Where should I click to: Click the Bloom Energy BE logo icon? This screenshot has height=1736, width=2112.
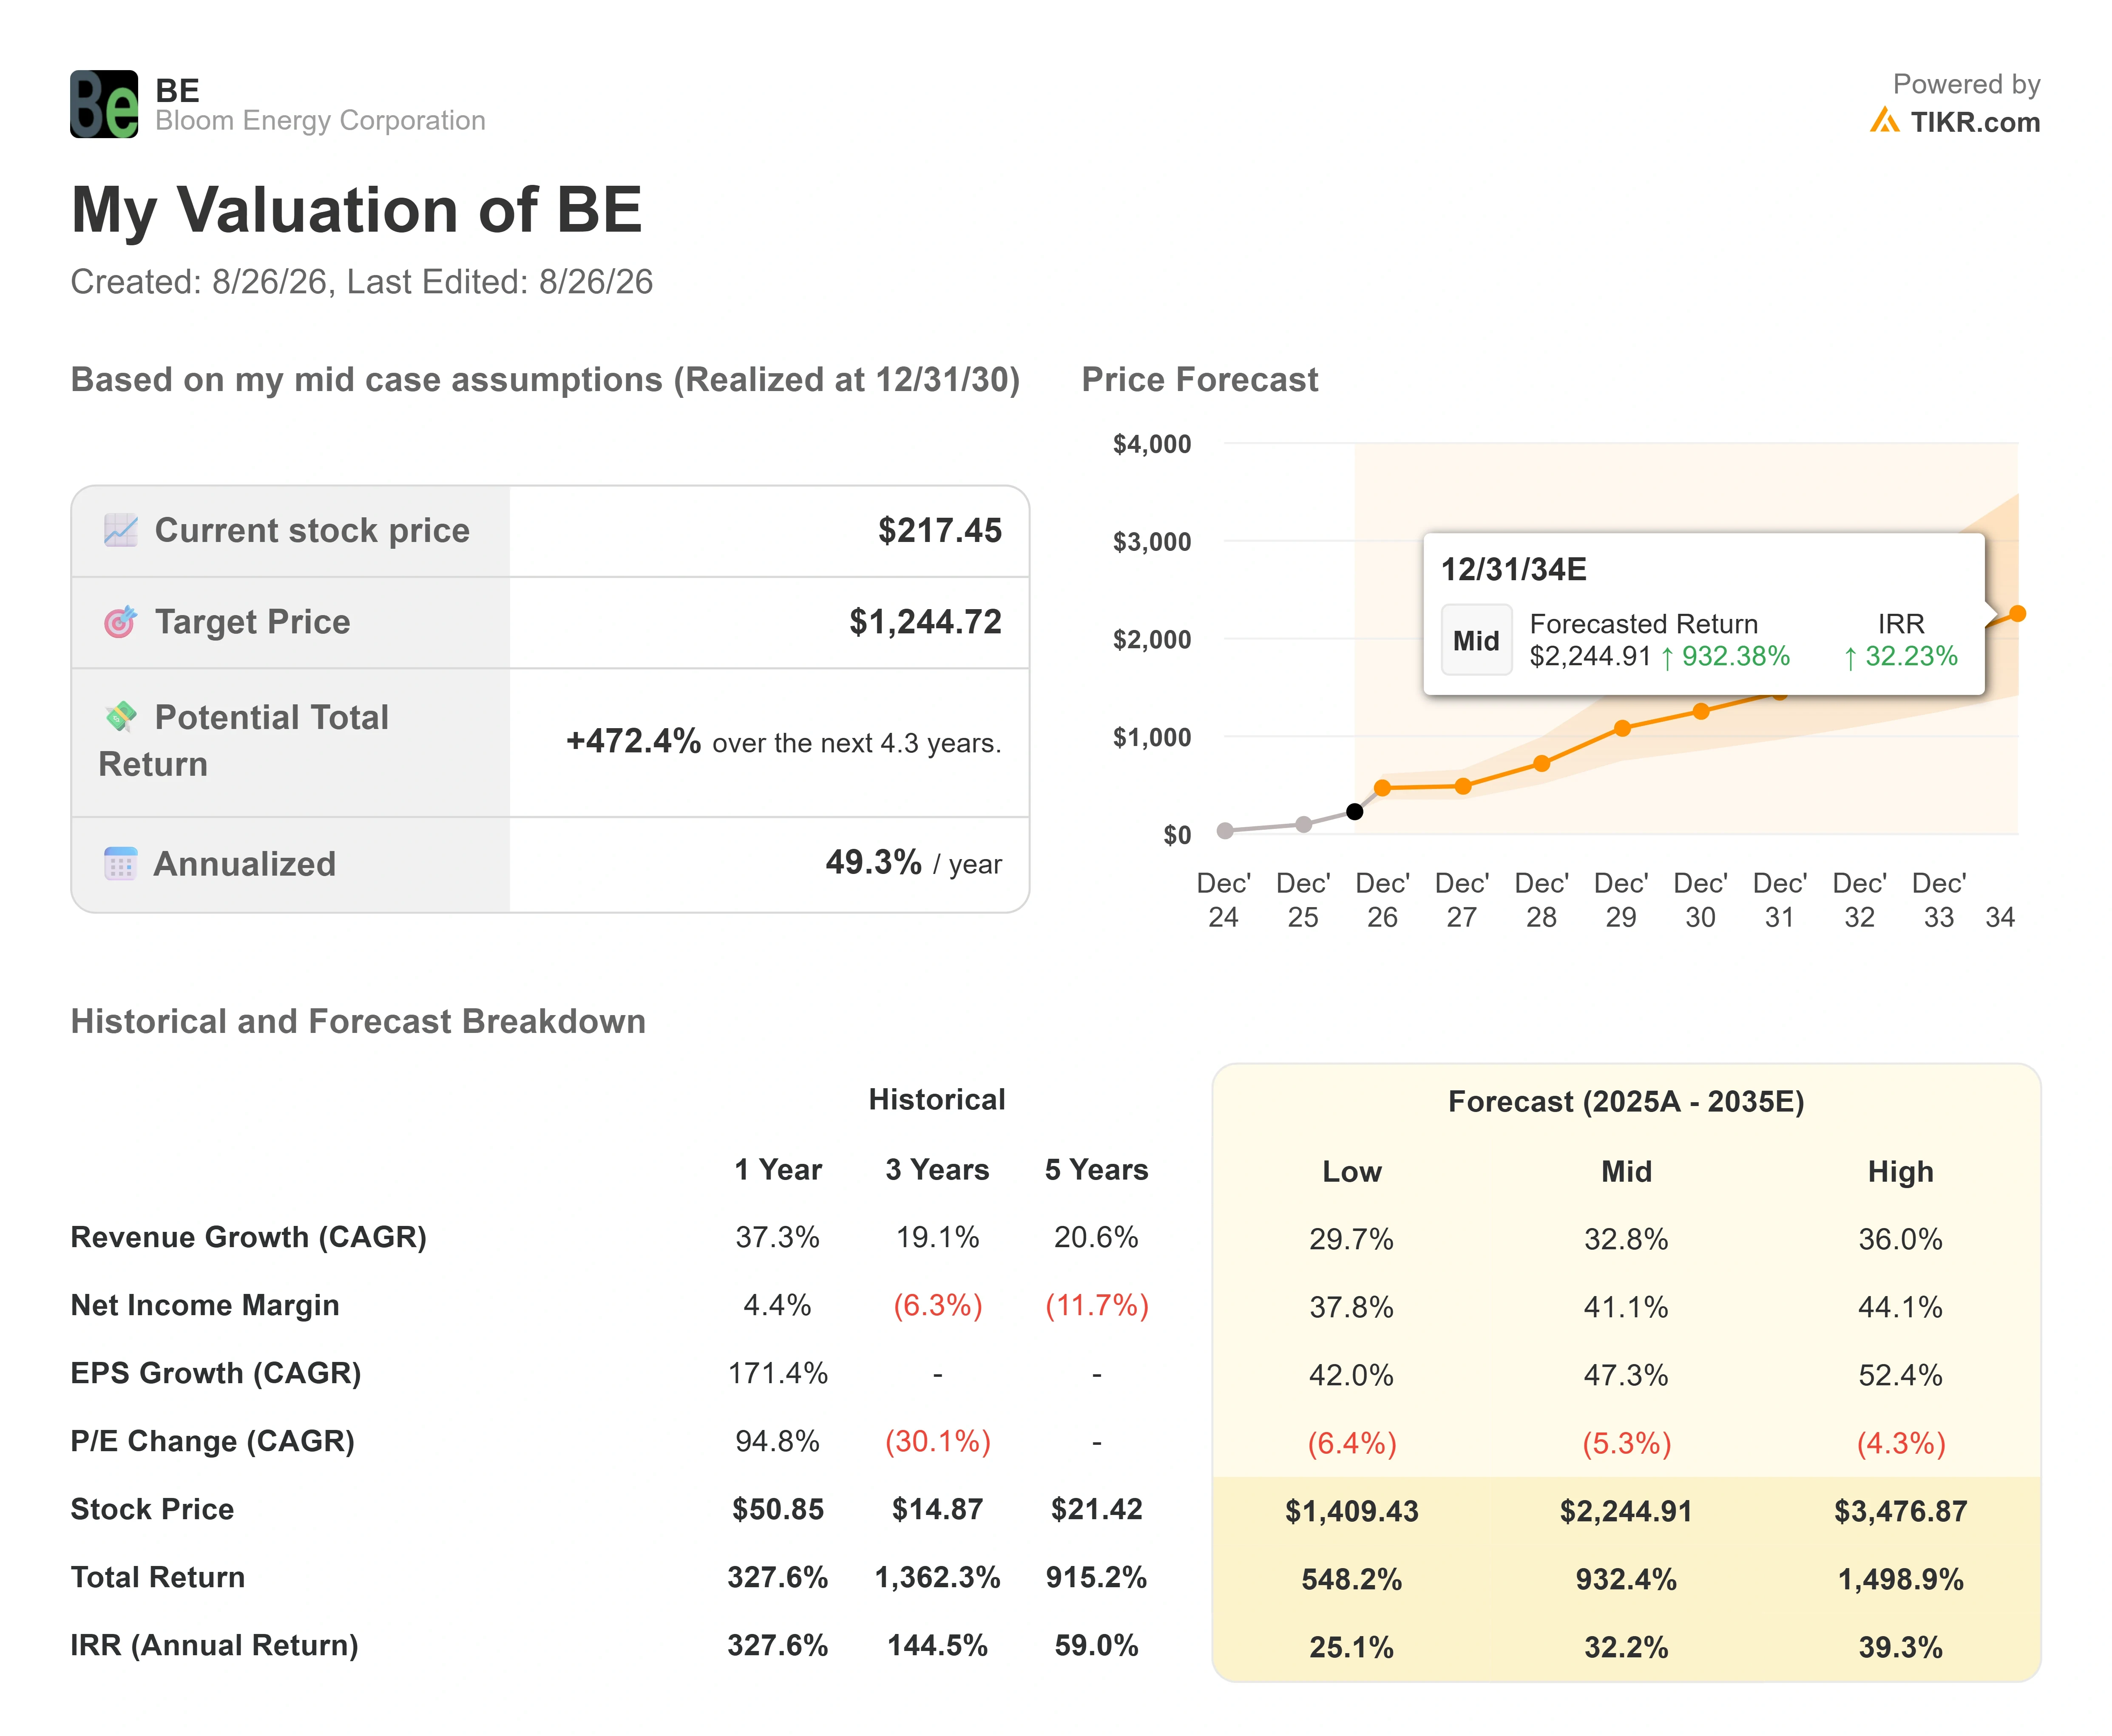click(x=104, y=104)
